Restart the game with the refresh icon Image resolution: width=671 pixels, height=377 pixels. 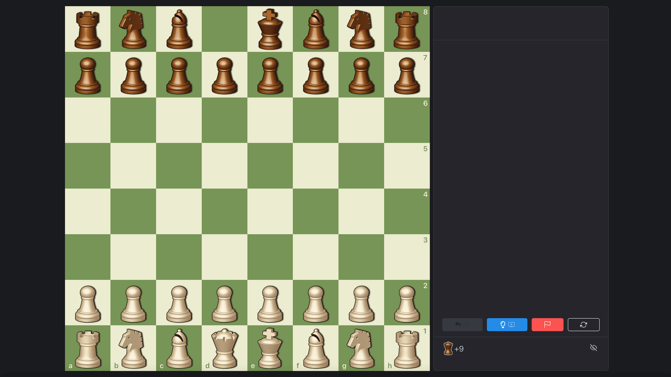pos(584,324)
